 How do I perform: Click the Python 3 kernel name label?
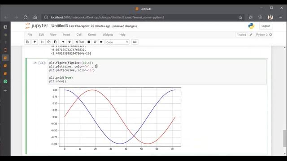pyautogui.click(x=262, y=35)
